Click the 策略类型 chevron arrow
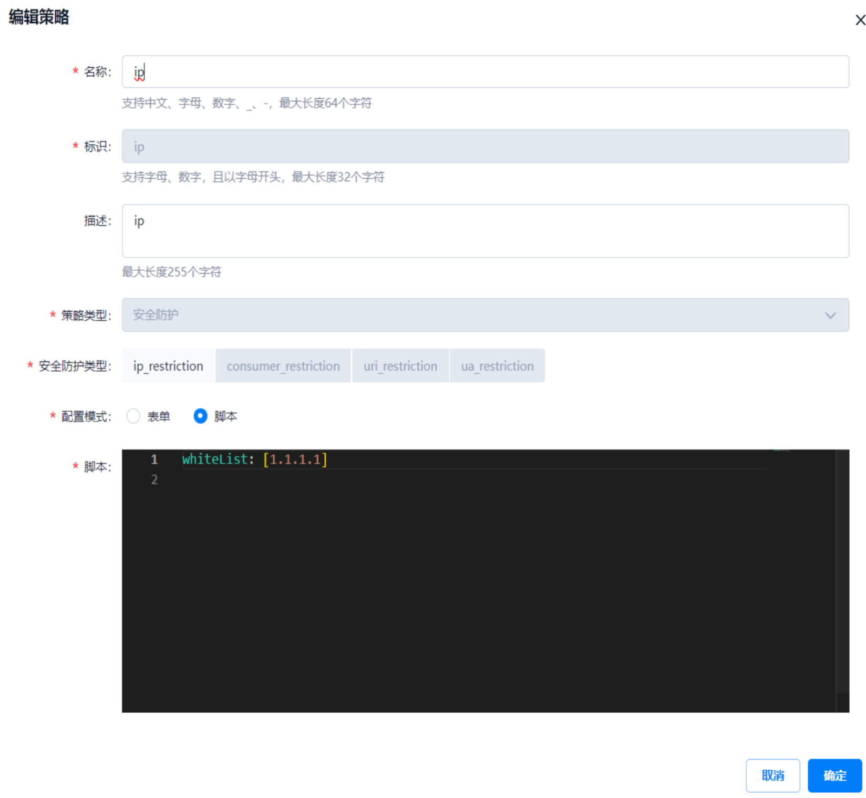866x798 pixels. [x=830, y=315]
